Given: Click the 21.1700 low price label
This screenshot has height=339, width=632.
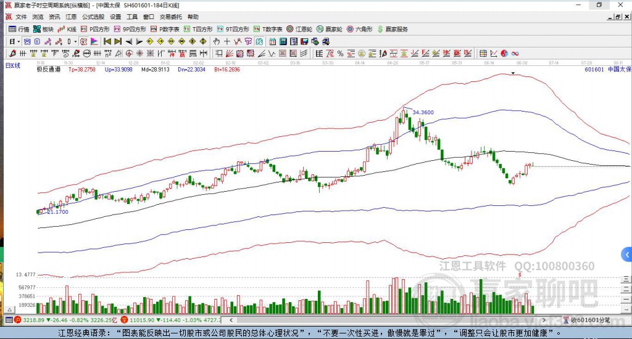Looking at the screenshot, I should click(57, 212).
